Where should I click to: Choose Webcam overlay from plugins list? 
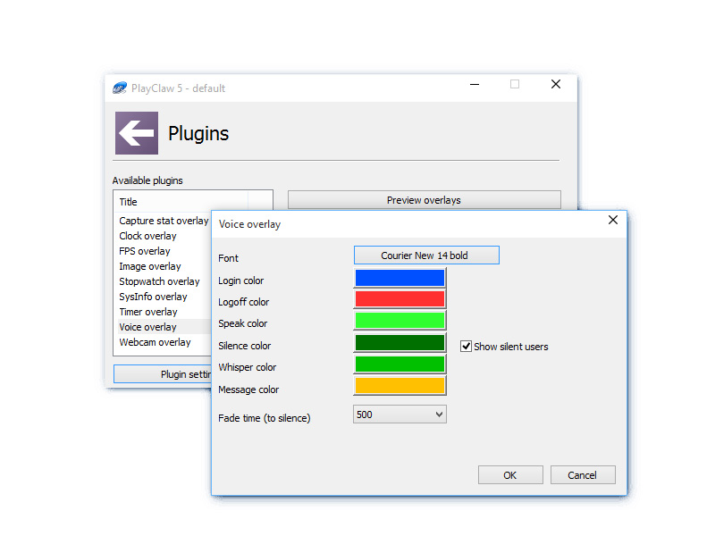156,342
